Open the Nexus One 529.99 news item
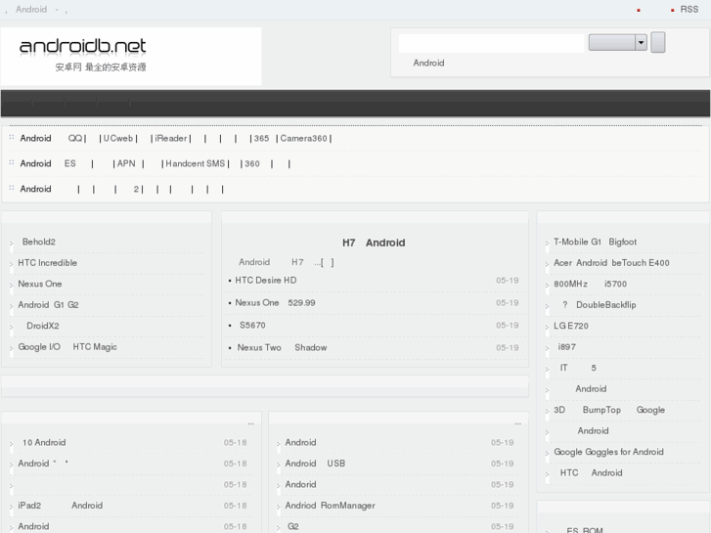Viewport: 711px width, 533px height. pyautogui.click(x=275, y=302)
